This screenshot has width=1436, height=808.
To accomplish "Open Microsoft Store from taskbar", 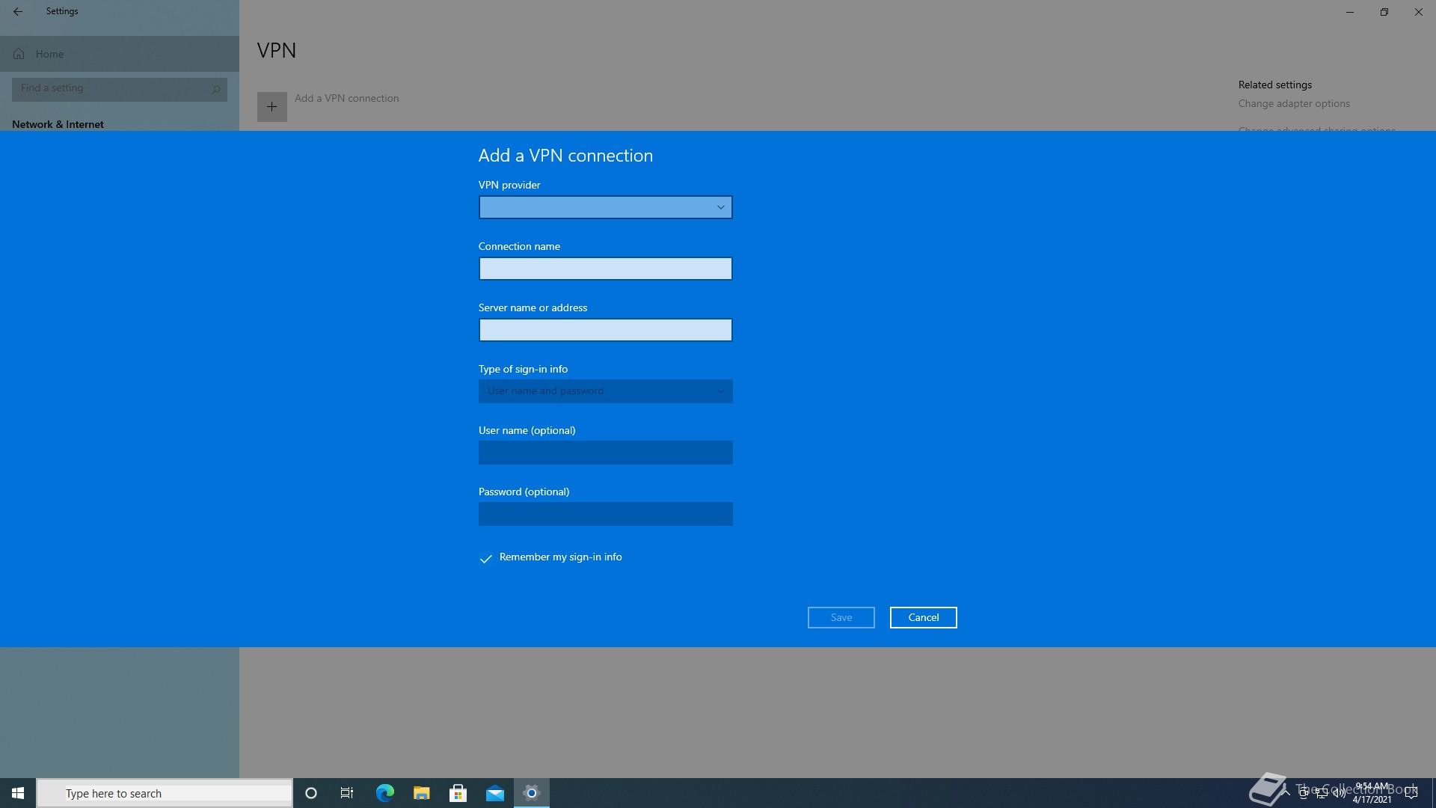I will tap(458, 793).
